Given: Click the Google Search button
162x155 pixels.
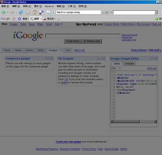Looking at the screenshot, I should tap(72, 41).
